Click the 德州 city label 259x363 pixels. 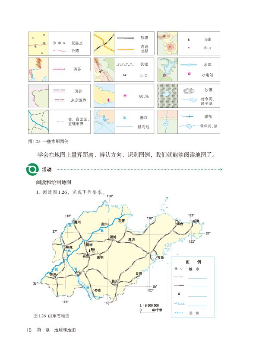78,222
